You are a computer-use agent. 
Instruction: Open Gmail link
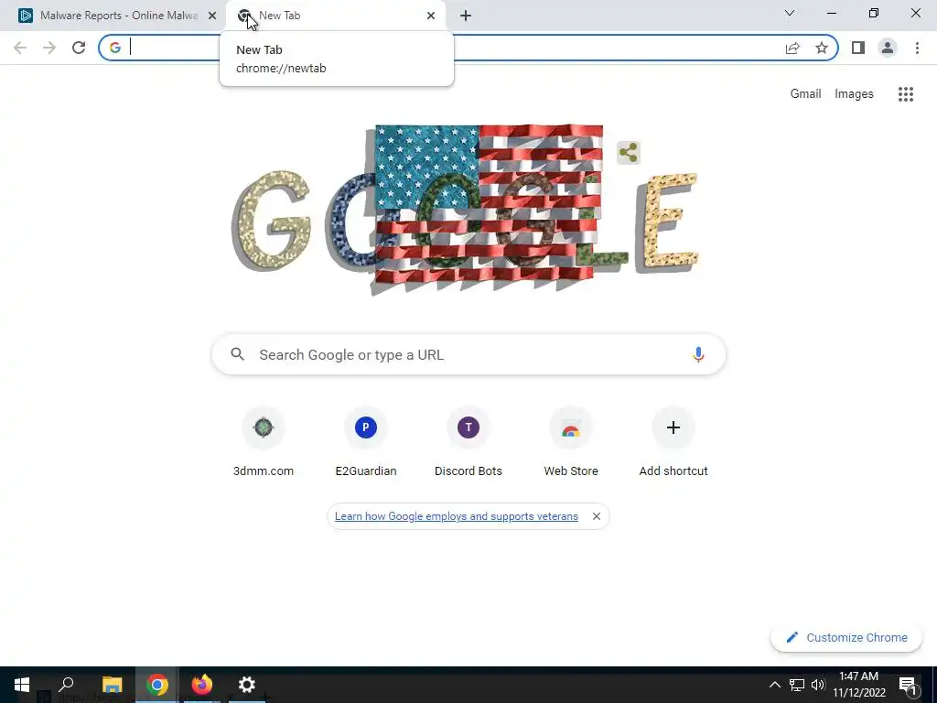click(x=805, y=94)
